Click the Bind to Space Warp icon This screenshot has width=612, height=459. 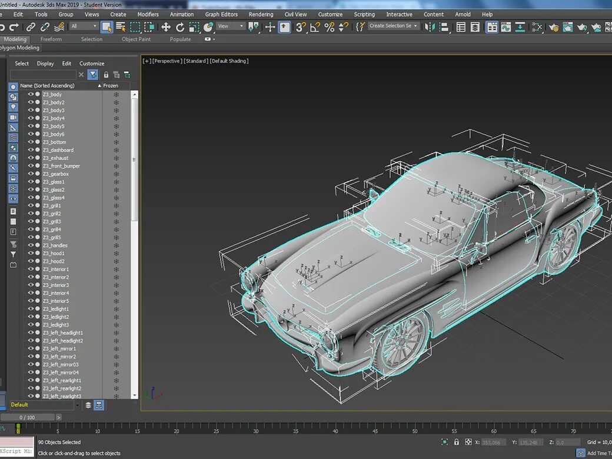point(59,27)
